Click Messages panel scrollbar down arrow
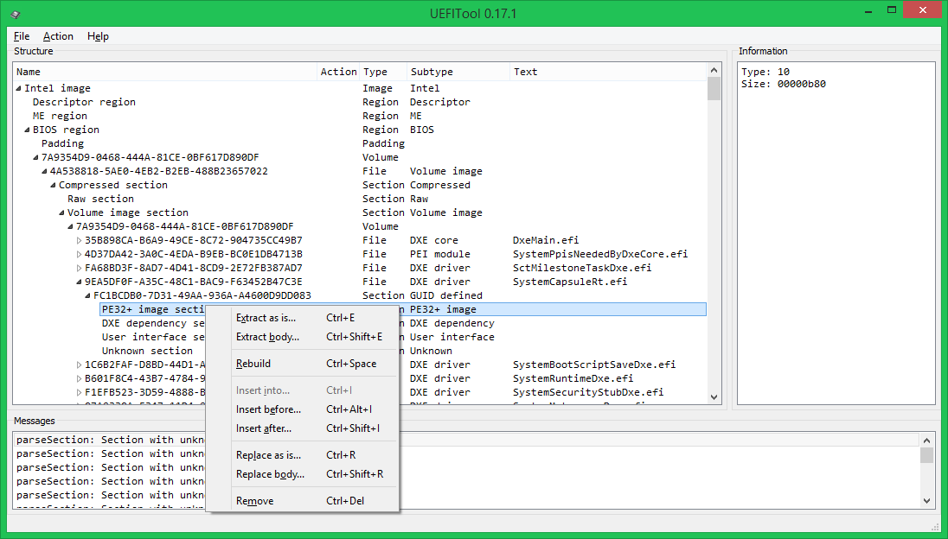 (x=927, y=501)
